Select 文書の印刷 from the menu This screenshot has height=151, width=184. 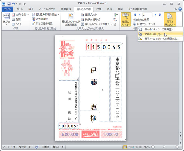(154, 34)
